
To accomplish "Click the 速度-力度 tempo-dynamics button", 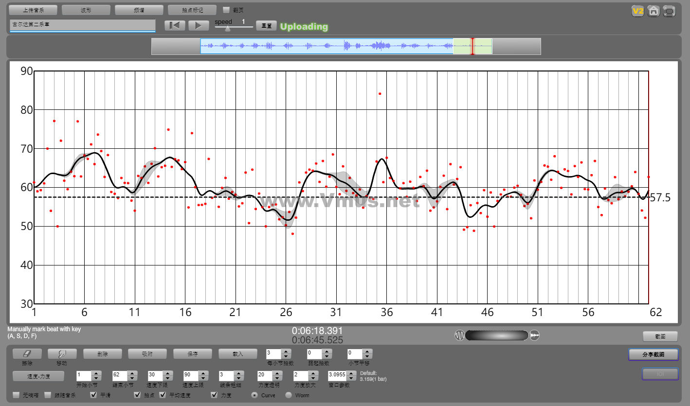I will [38, 376].
